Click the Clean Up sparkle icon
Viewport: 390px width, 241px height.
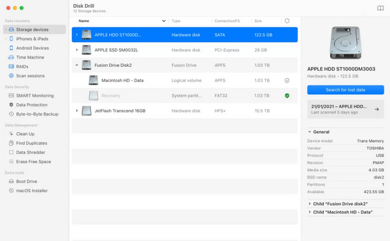click(11, 134)
